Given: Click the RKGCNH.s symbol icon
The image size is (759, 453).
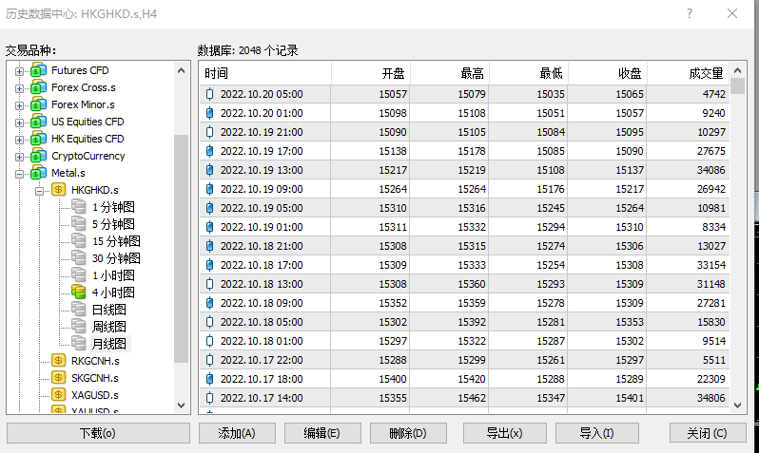Looking at the screenshot, I should tap(58, 361).
